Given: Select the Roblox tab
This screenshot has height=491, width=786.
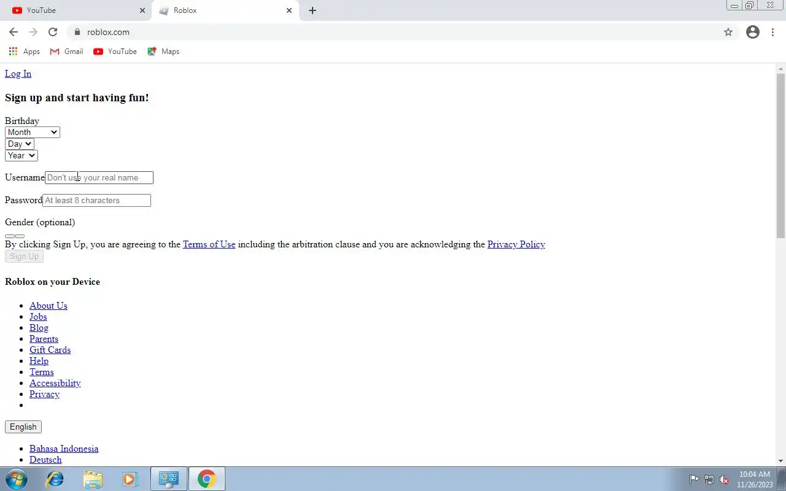Looking at the screenshot, I should pos(225,10).
